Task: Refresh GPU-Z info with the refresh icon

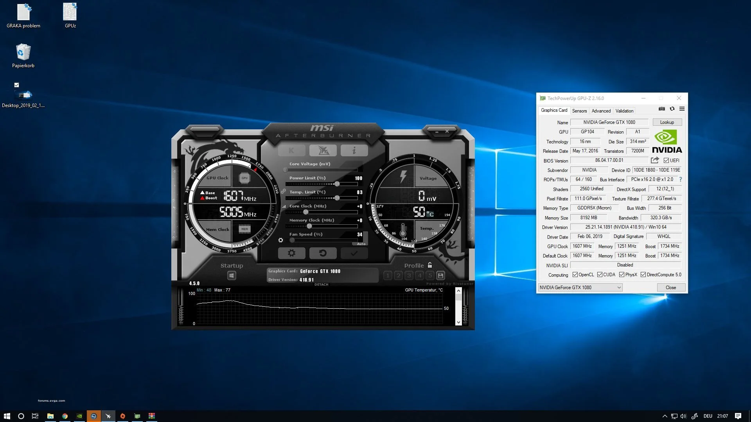Action: 672,109
